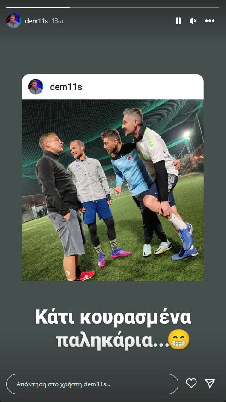
Task: Pause the story playback
Action: click(x=178, y=21)
